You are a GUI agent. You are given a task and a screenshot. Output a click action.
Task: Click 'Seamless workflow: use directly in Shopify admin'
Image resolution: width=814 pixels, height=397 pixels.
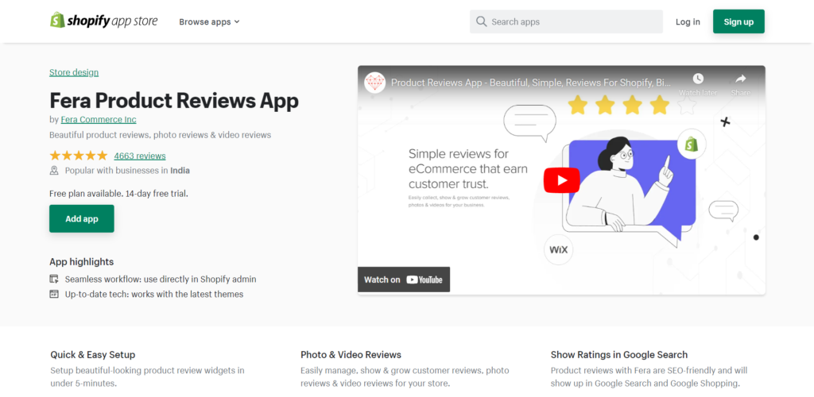click(161, 279)
